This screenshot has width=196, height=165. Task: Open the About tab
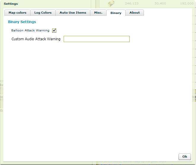coord(134,13)
